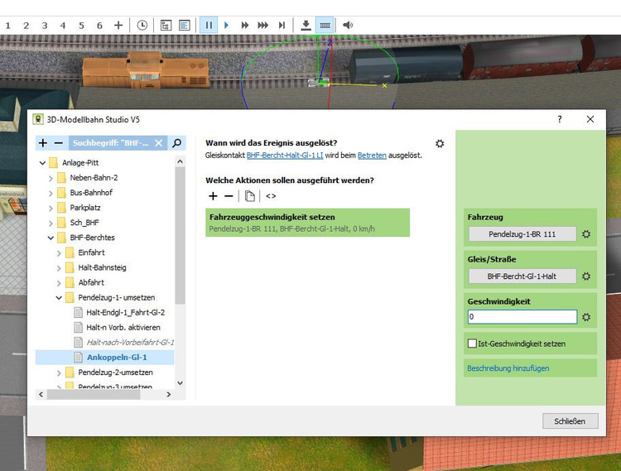Expand the Halt-Bahnsteig folder

[59, 267]
